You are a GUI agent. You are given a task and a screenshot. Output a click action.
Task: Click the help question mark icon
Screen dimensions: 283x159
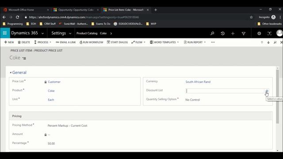(x=269, y=34)
